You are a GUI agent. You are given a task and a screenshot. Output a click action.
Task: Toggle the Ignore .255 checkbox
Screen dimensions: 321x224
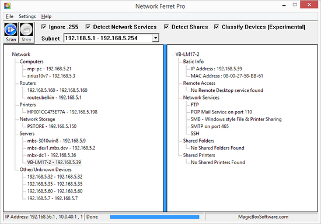tap(44, 27)
